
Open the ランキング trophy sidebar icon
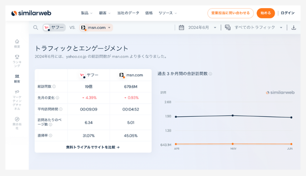(x=17, y=57)
